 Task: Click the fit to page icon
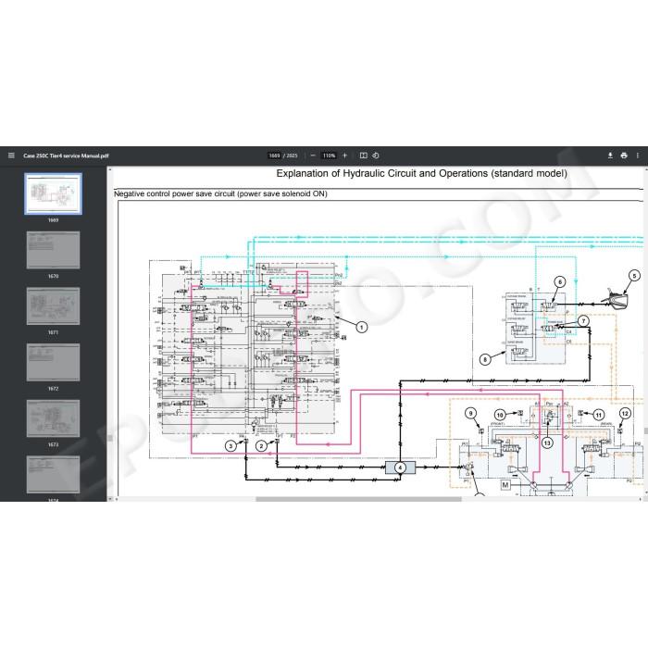(363, 156)
